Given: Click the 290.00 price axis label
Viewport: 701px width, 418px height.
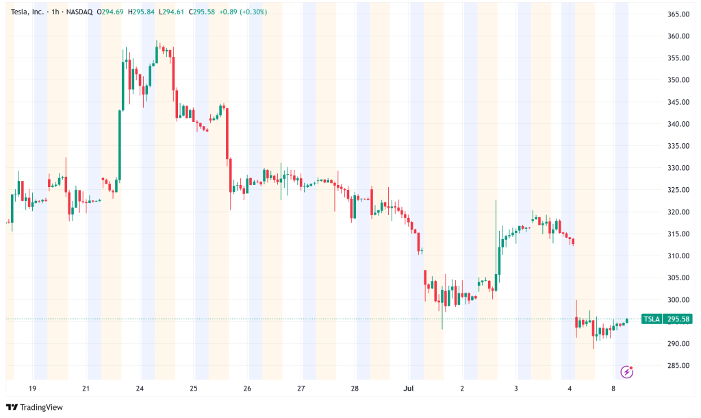Looking at the screenshot, I should click(678, 344).
